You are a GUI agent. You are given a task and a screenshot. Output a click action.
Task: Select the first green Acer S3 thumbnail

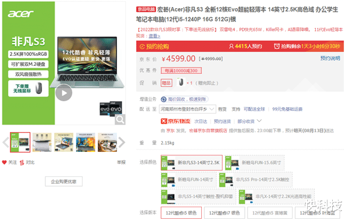(x=20, y=142)
